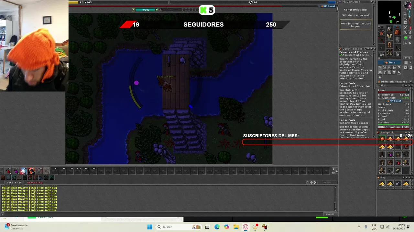Click the Microsoft Edge taskbar icon

coord(217,227)
